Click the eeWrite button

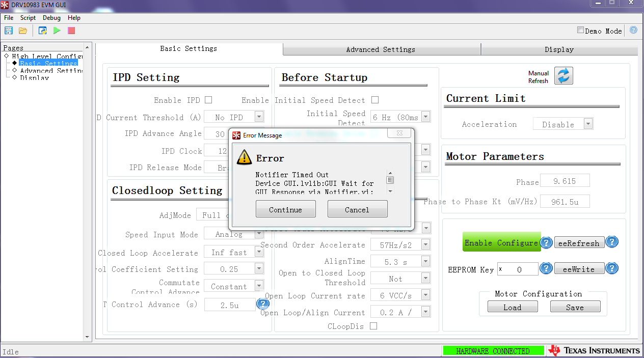[579, 268]
